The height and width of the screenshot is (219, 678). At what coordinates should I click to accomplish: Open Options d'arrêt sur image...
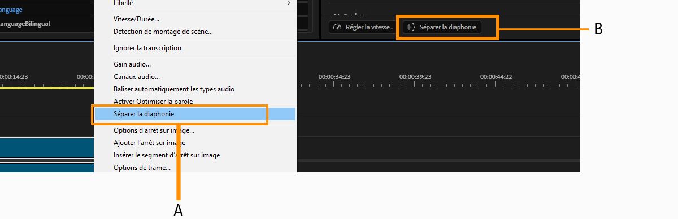195,130
